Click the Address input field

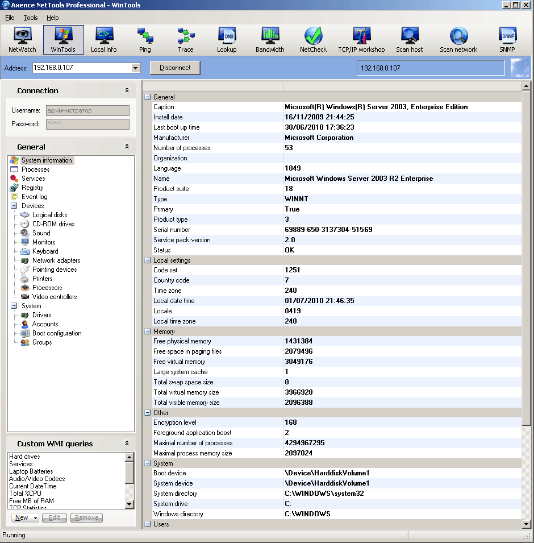[x=82, y=68]
